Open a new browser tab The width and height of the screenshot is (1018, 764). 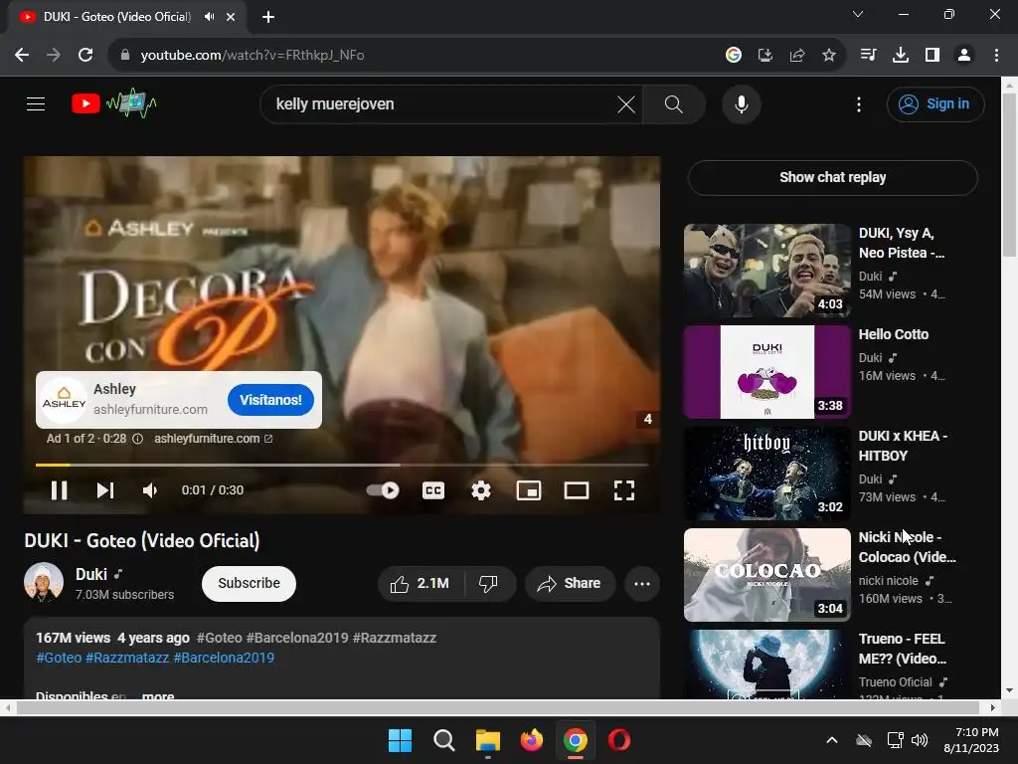click(x=268, y=17)
